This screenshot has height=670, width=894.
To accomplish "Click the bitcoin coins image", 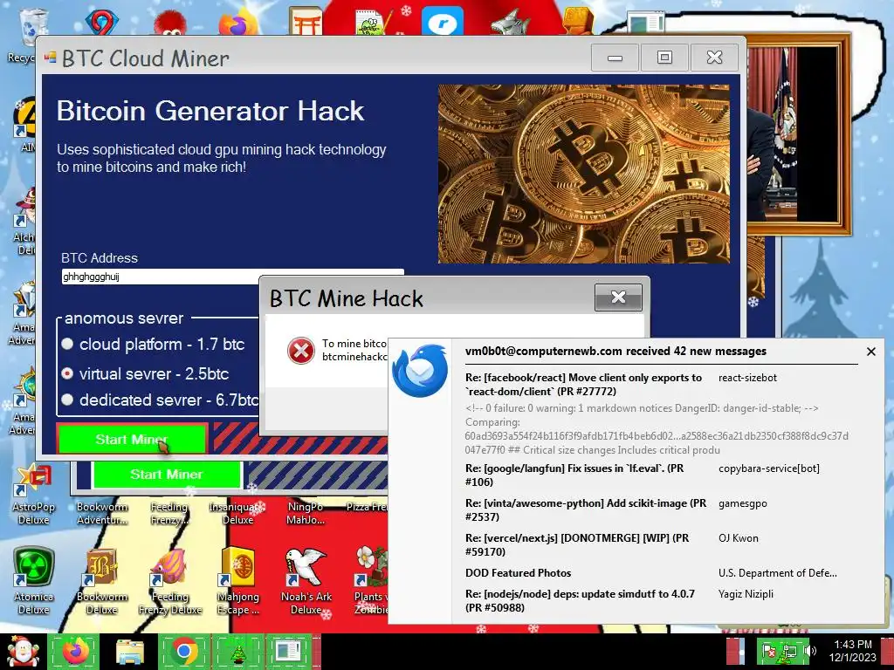I will pos(583,174).
